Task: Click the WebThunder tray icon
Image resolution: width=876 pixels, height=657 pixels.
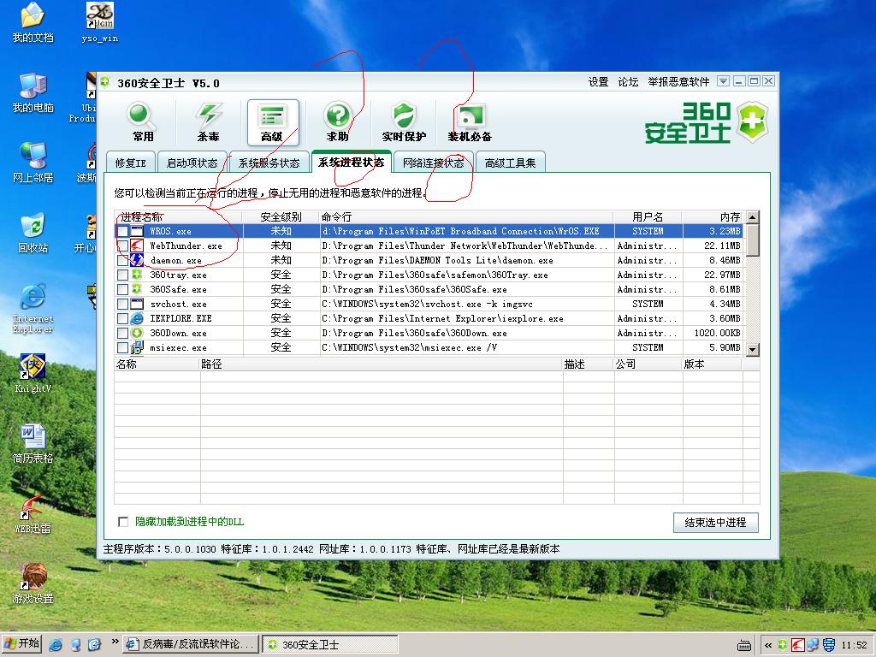Action: tap(798, 645)
